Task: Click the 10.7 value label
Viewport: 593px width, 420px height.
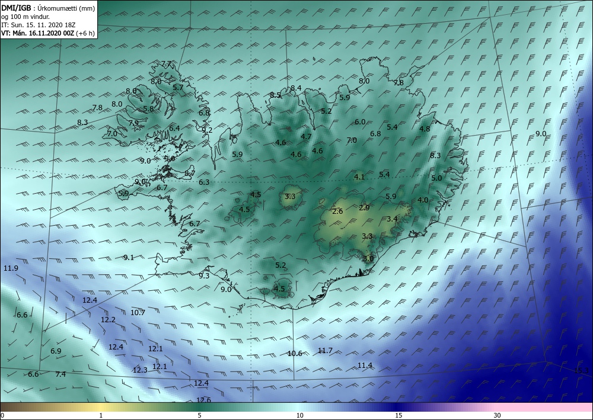Action: pos(138,312)
